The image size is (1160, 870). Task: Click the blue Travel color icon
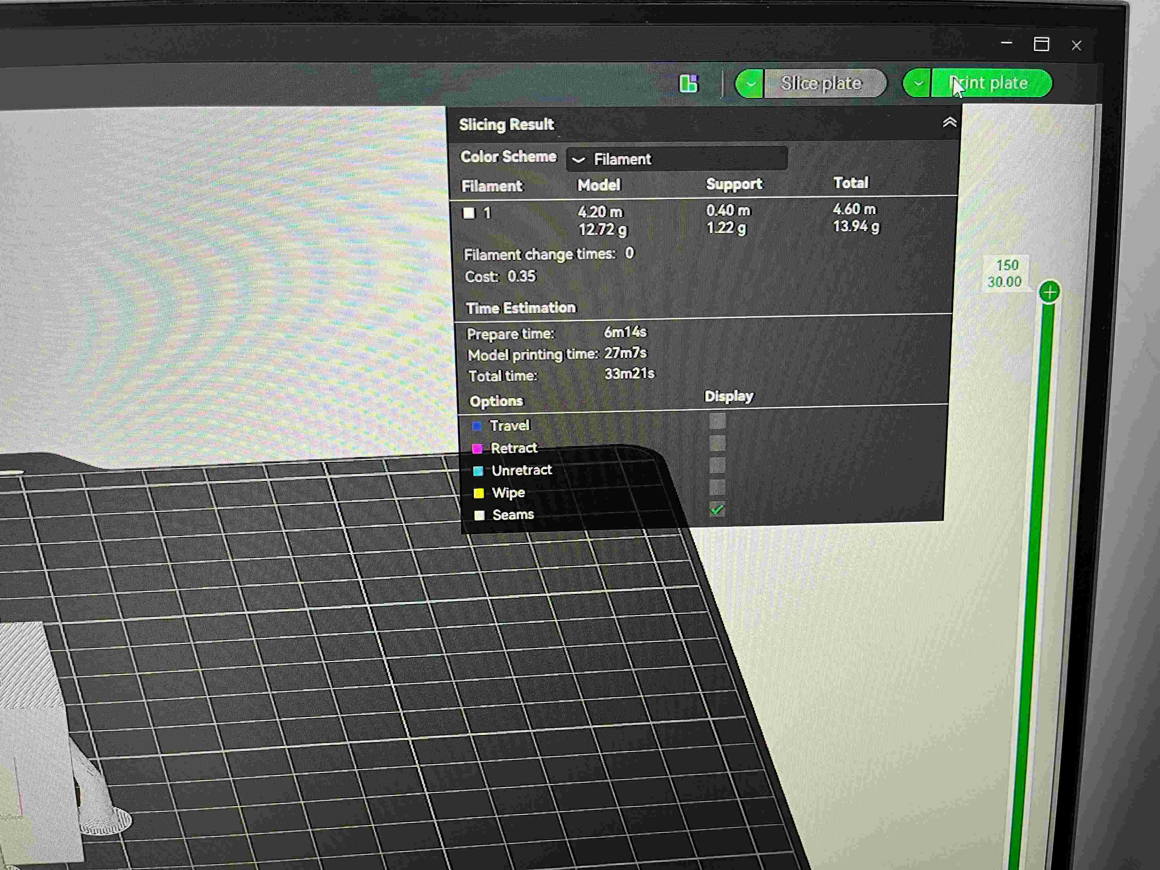pos(478,426)
